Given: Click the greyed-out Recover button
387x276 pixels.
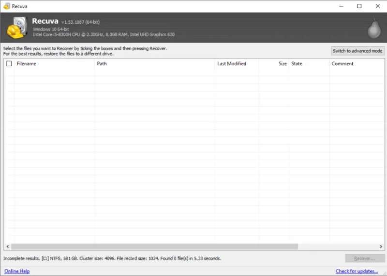Looking at the screenshot, I should pos(365,259).
